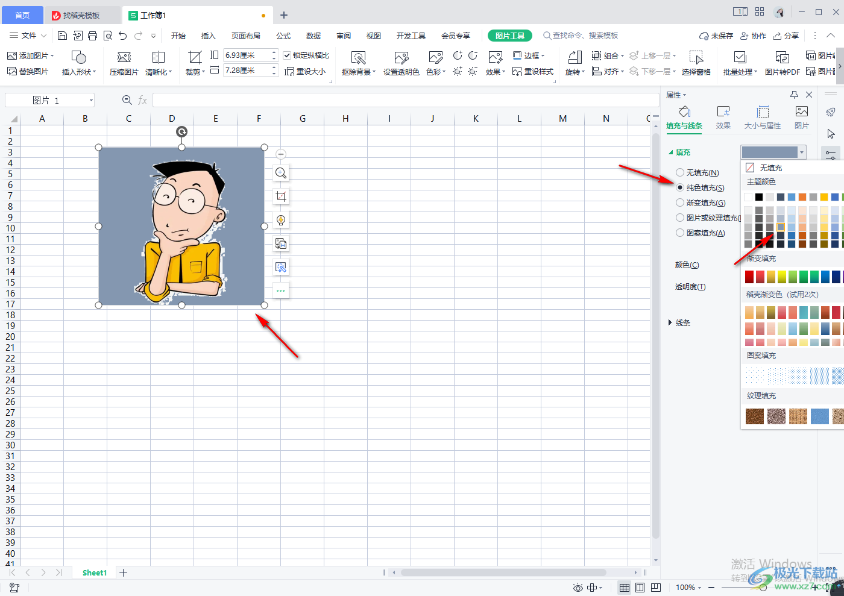This screenshot has width=844, height=596.
Task: Click the 添加图片 (Add picture) button
Action: click(30, 55)
